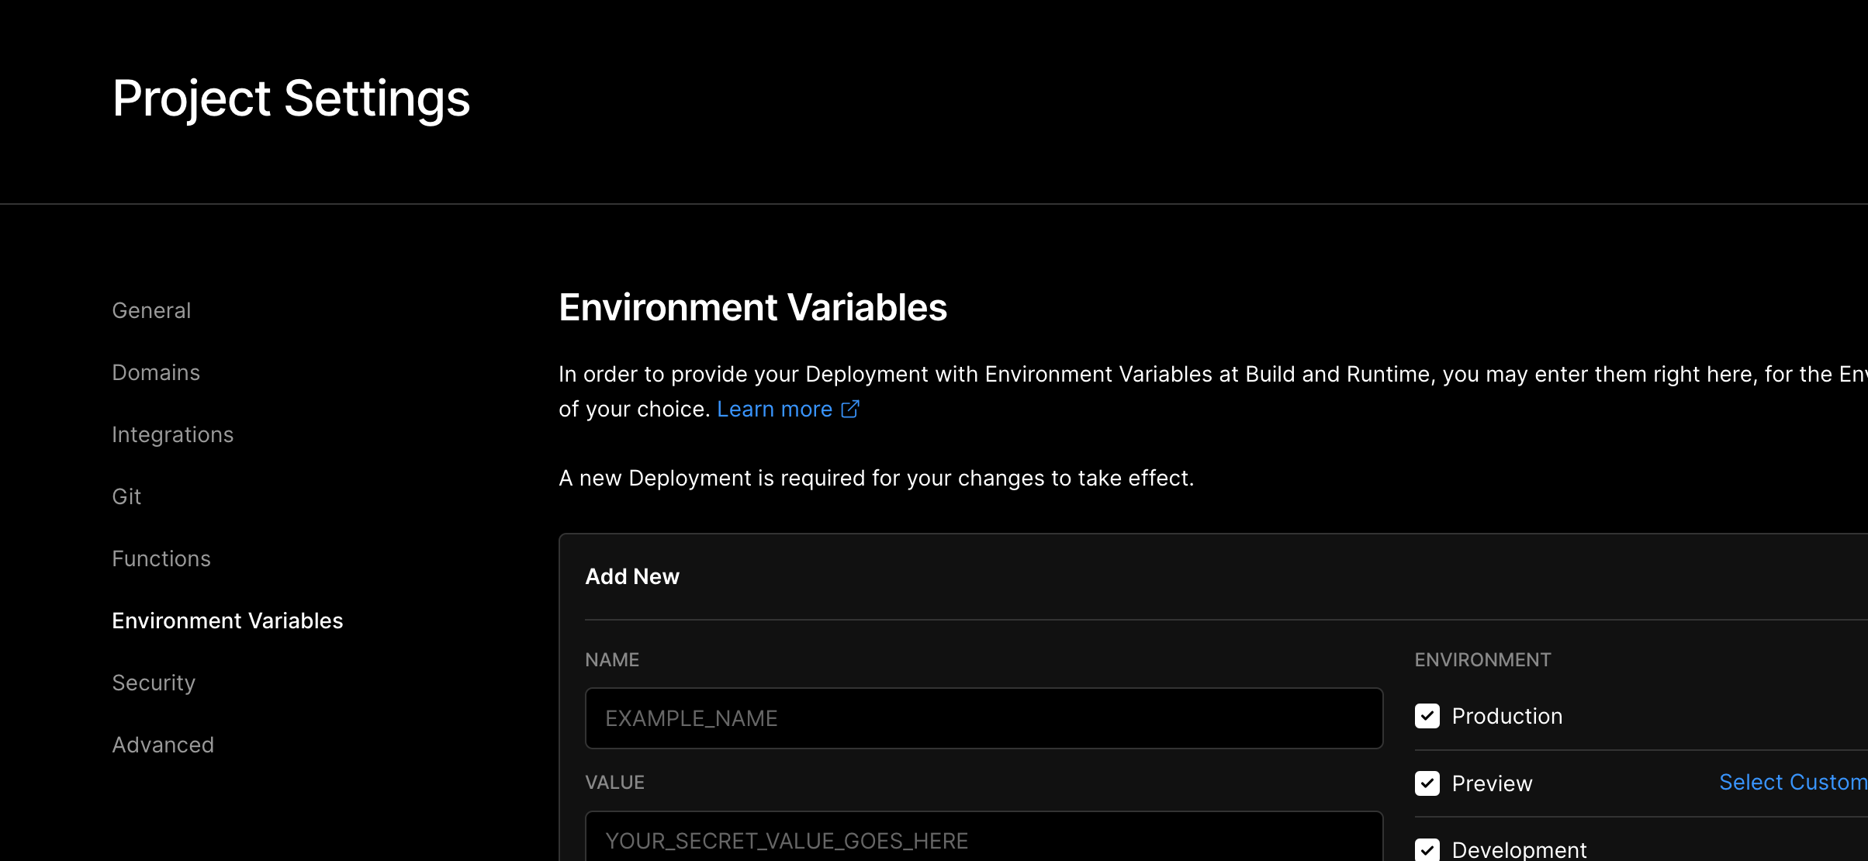Viewport: 1868px width, 861px height.
Task: Select Environment Variables in the sidebar
Action: pos(227,621)
